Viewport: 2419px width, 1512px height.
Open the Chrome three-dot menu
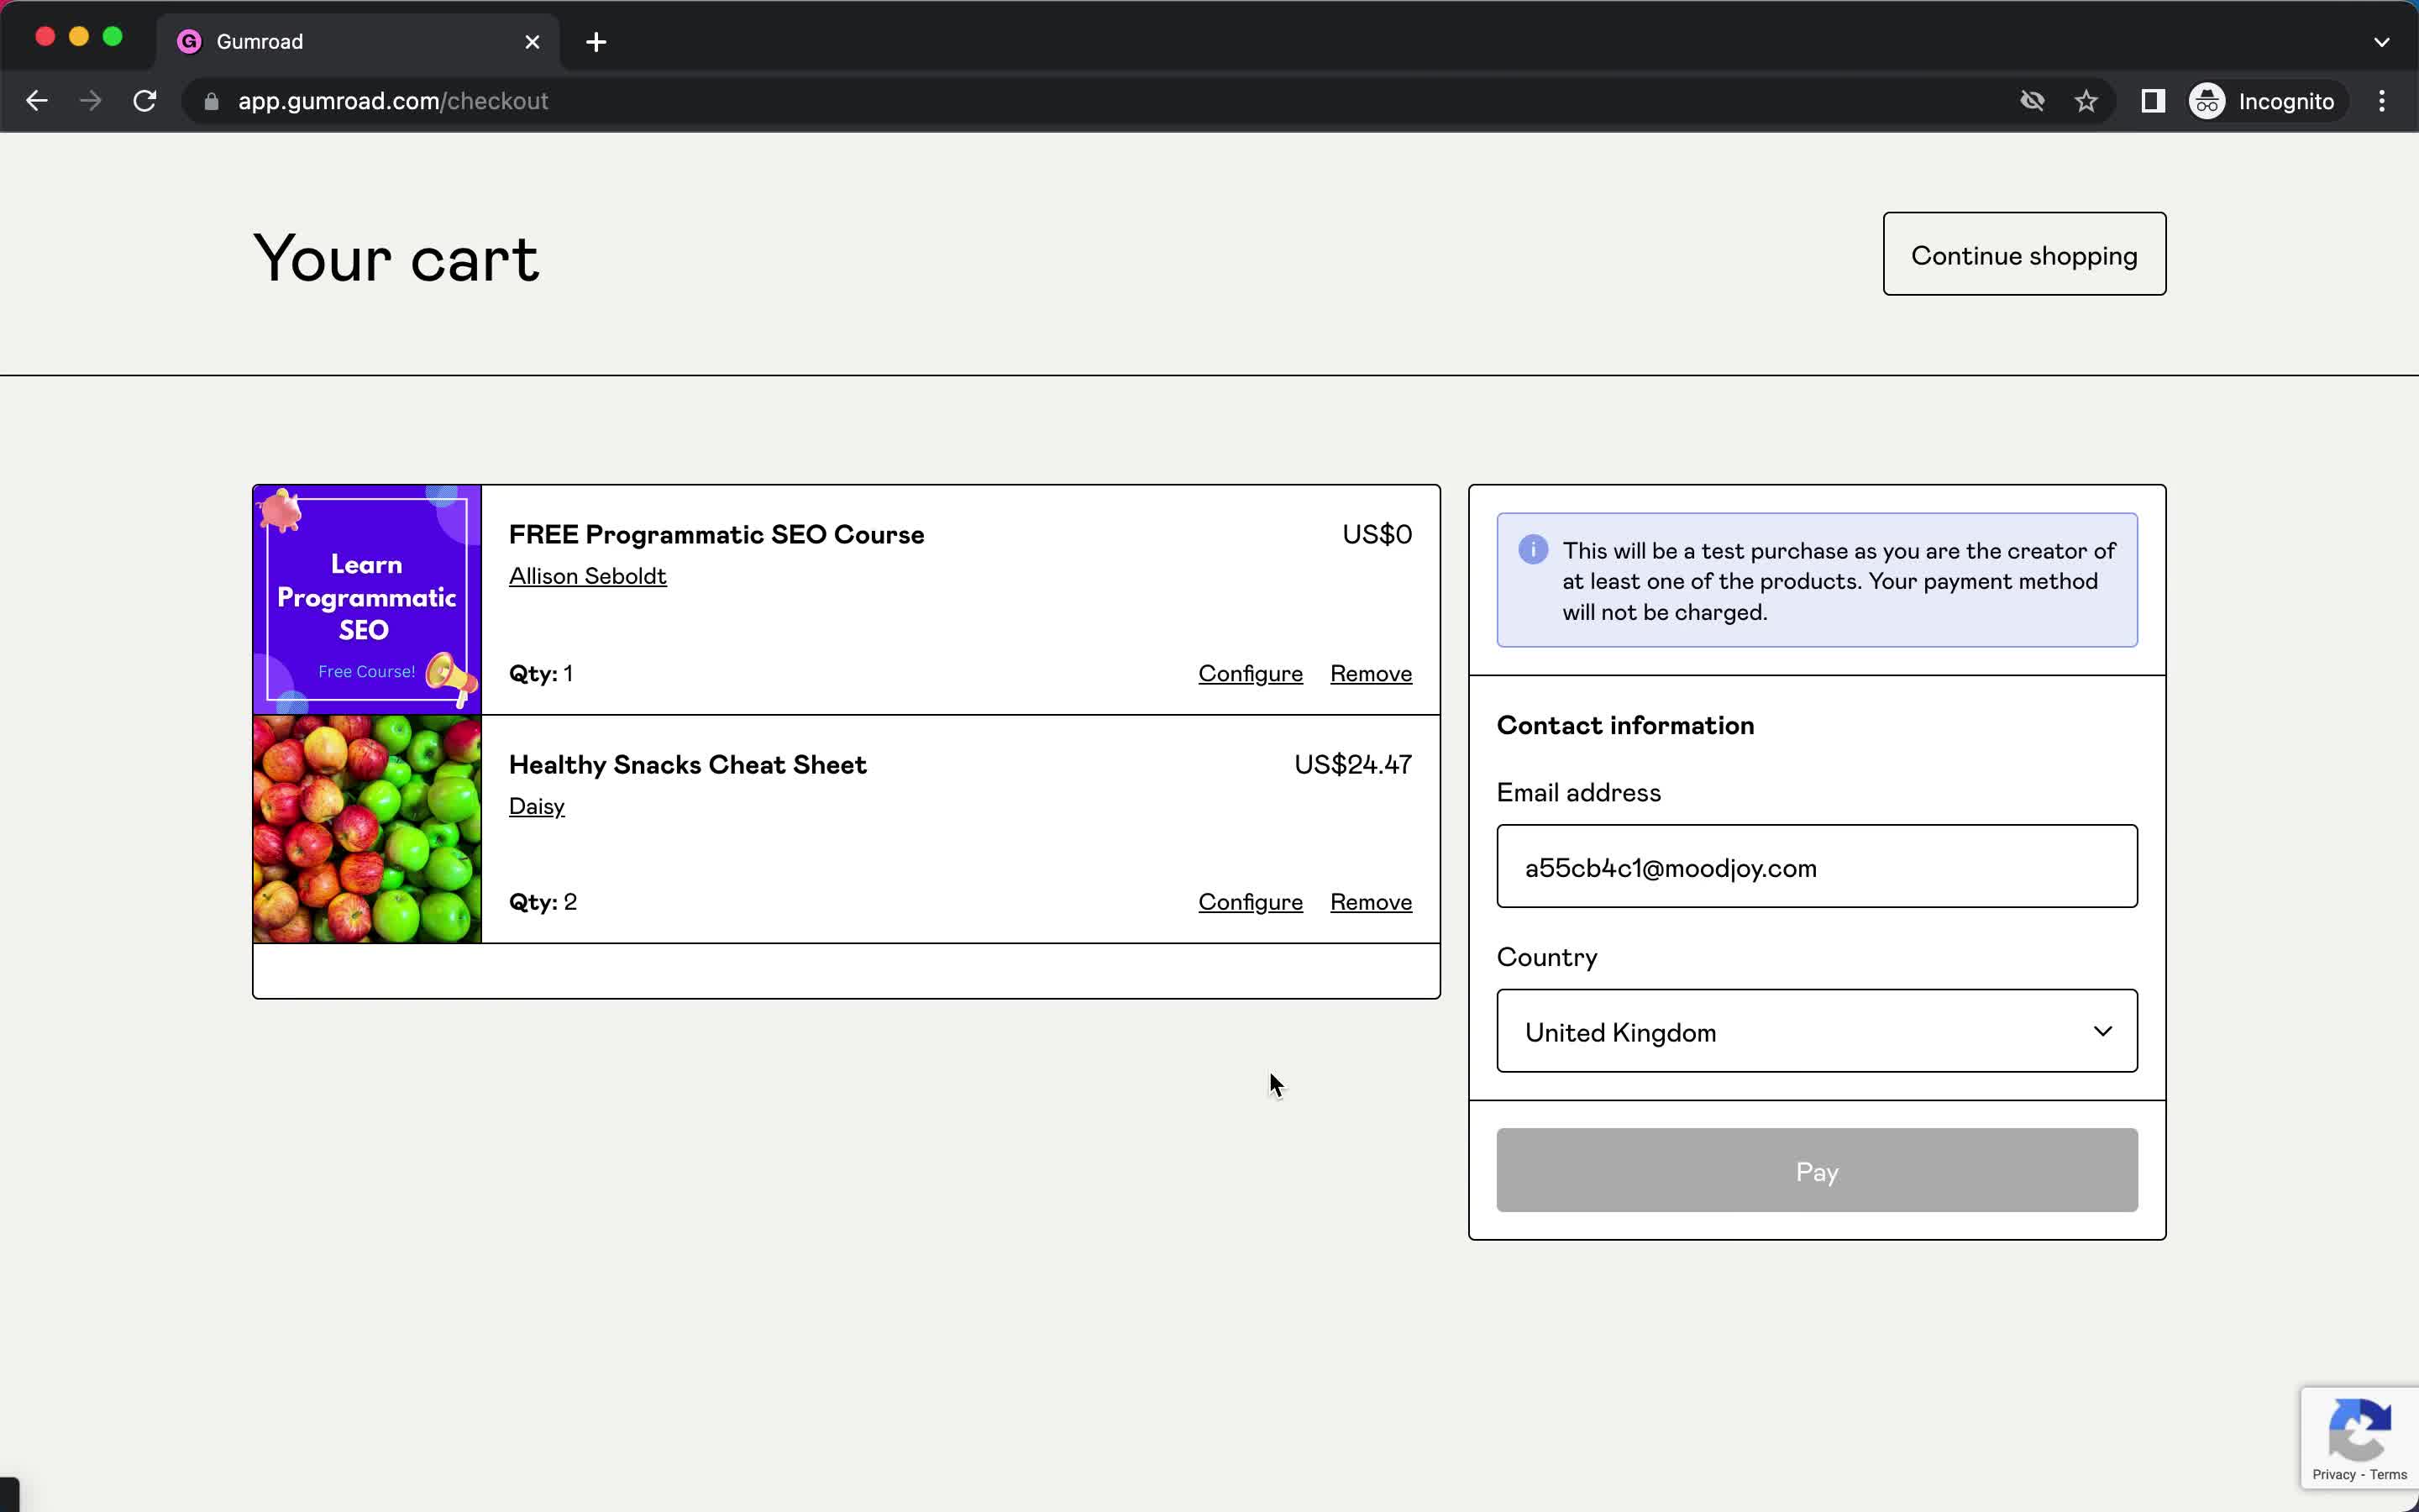2382,101
